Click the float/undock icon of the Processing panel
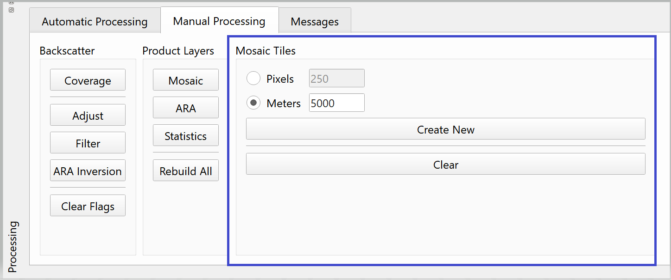671x280 pixels. pyautogui.click(x=12, y=10)
